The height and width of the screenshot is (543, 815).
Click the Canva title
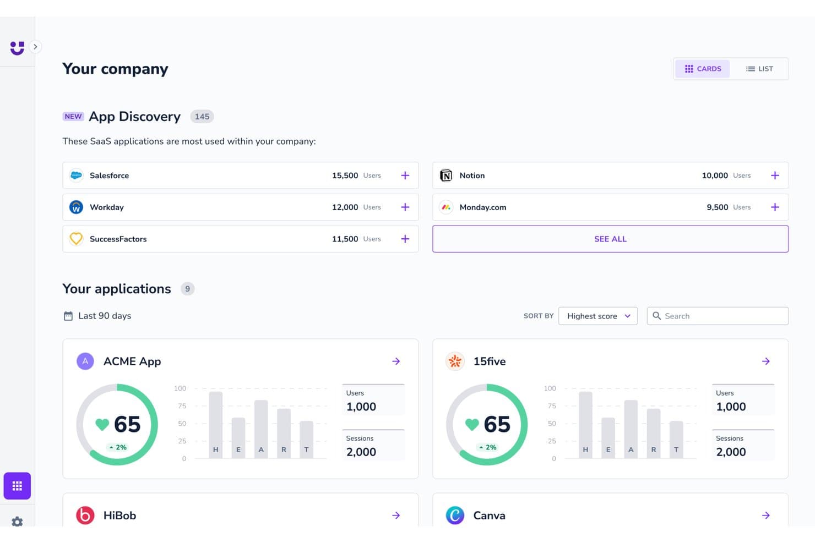coord(489,515)
